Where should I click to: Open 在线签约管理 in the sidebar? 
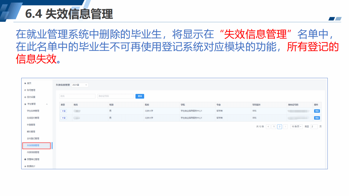[33, 118]
